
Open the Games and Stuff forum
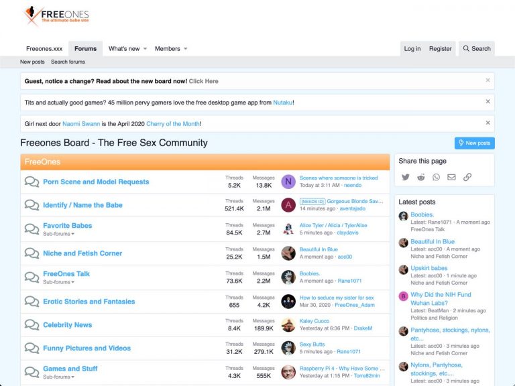[x=70, y=369]
